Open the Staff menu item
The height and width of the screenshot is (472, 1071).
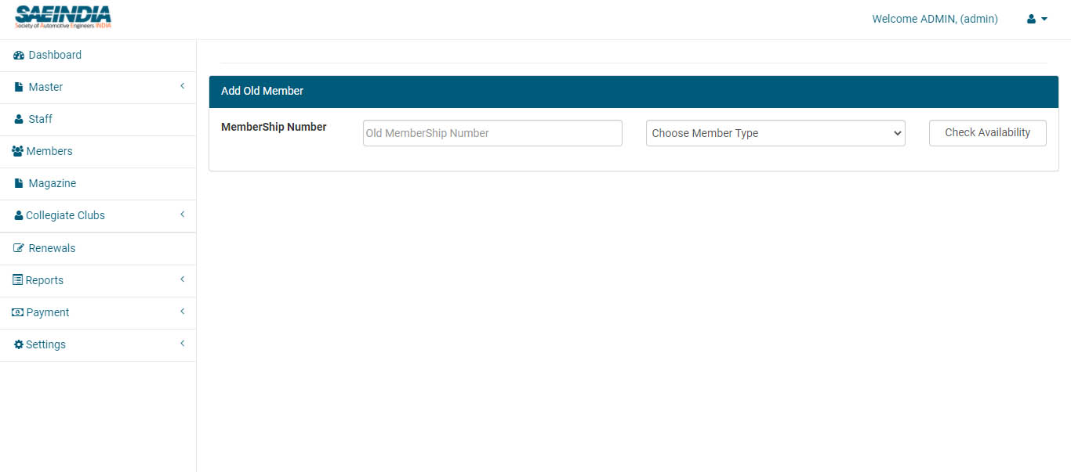pyautogui.click(x=98, y=120)
